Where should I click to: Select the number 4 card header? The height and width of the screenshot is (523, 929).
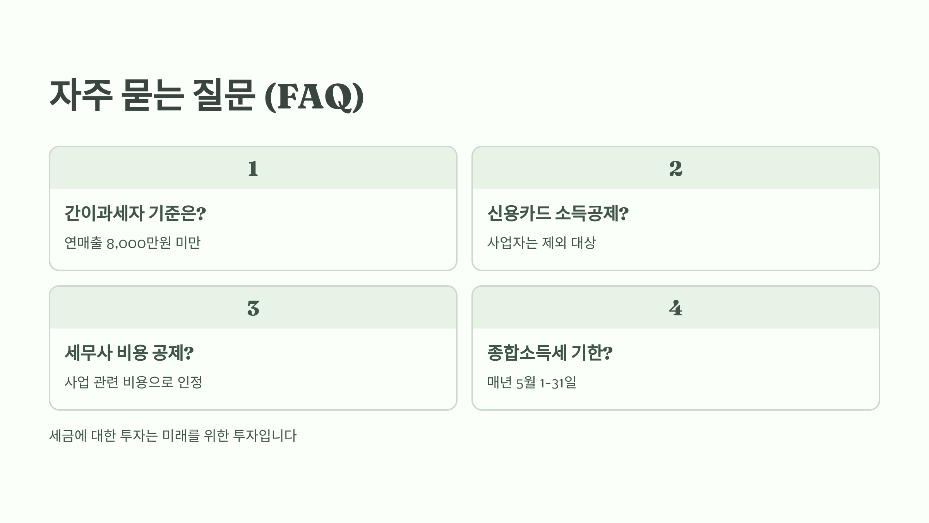(x=676, y=308)
